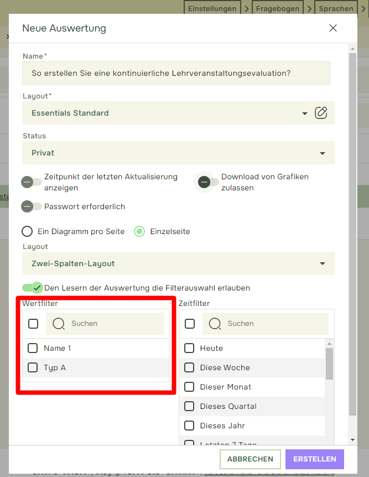Click the dialog scrollbar up arrow
369x477 pixels.
tap(352, 49)
